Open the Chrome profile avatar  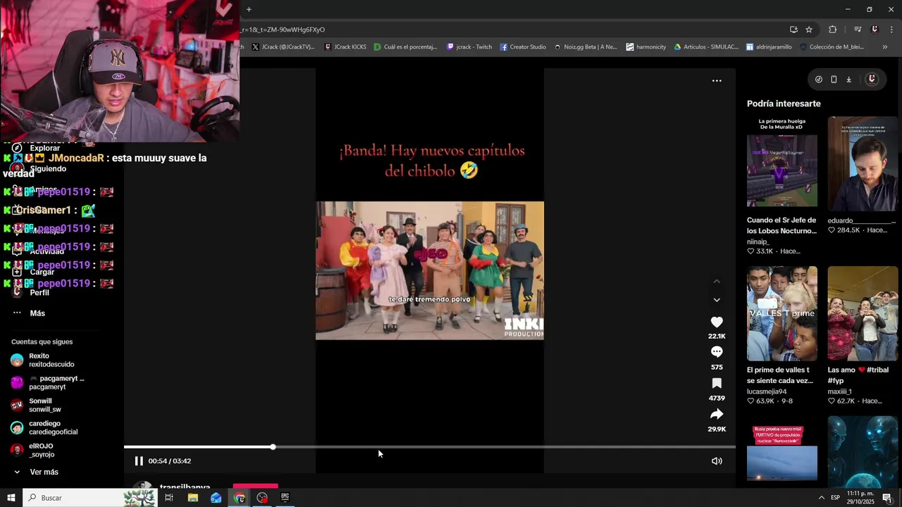click(x=875, y=30)
